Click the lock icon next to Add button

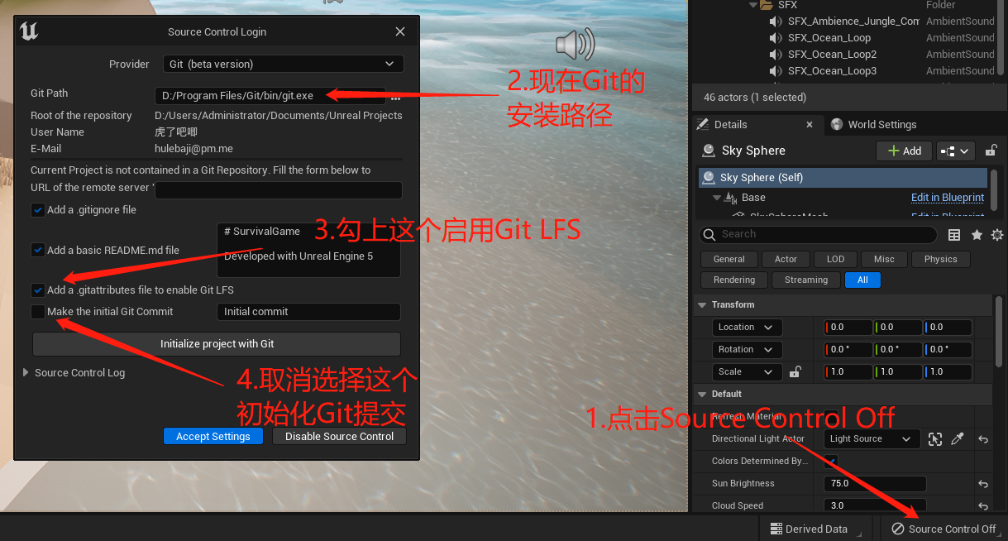point(991,151)
